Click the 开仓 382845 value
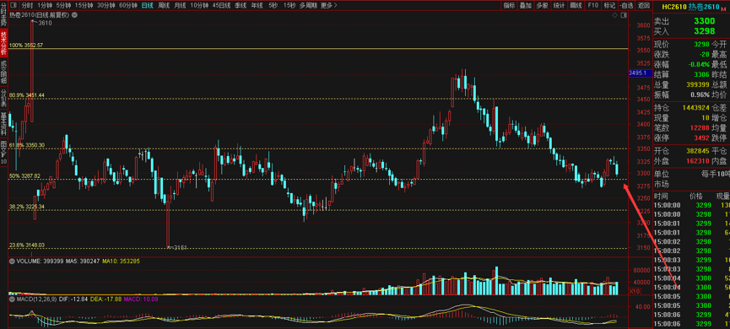 (x=697, y=151)
